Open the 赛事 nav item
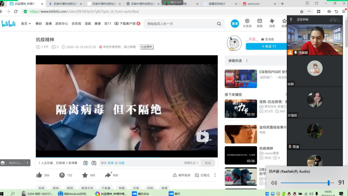 97,23
